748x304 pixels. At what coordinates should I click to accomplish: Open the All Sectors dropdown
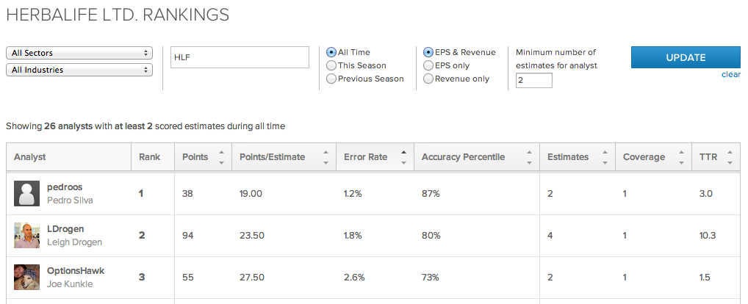[79, 53]
